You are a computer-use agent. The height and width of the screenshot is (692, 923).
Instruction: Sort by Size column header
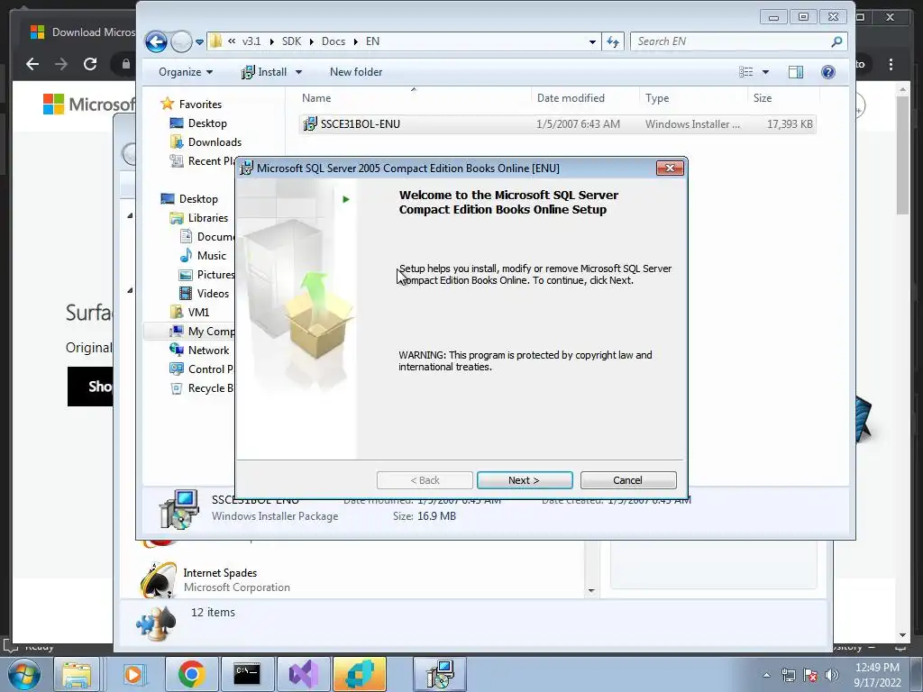pos(783,98)
